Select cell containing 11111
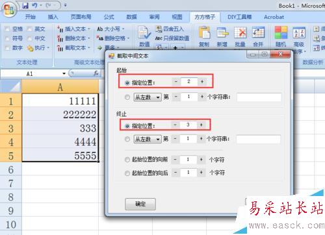Viewport: 325px width, 235px height. (60, 101)
